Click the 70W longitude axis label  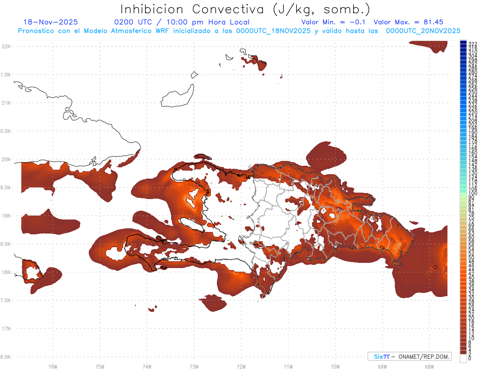[335, 366]
